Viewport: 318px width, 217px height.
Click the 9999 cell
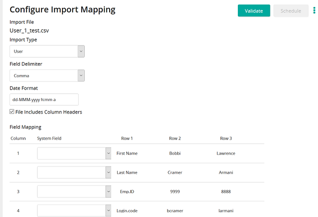pyautogui.click(x=175, y=191)
